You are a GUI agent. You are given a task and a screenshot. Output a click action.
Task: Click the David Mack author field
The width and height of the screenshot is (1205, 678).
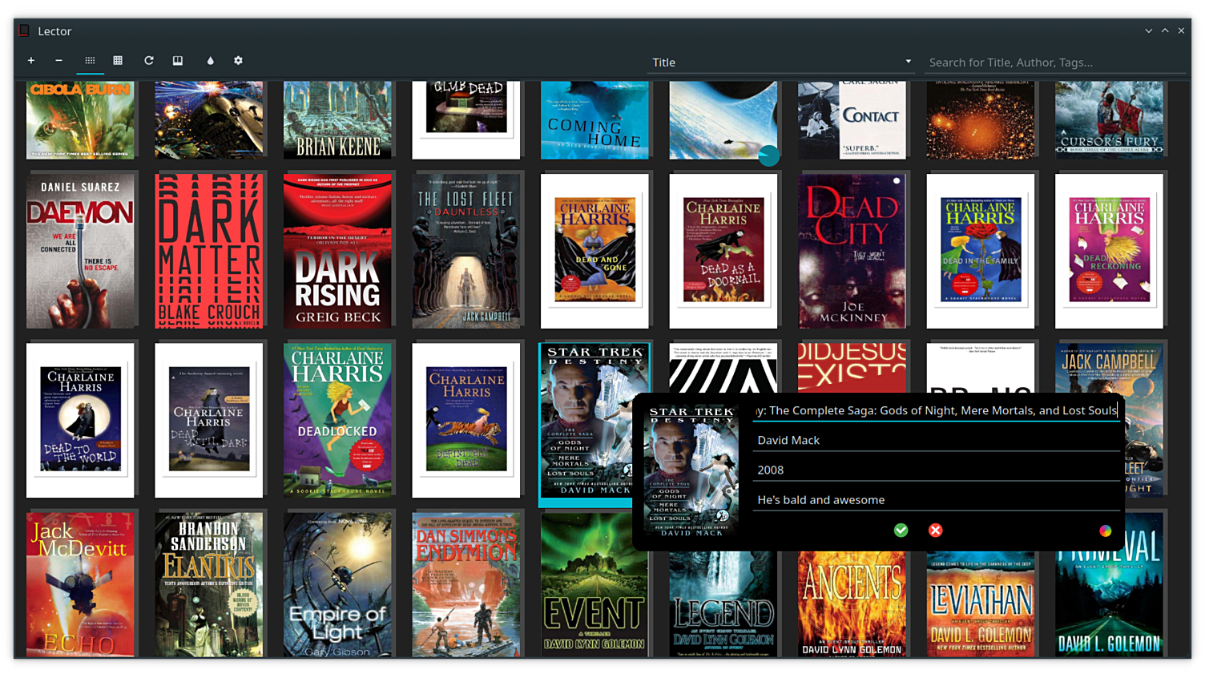pos(936,440)
